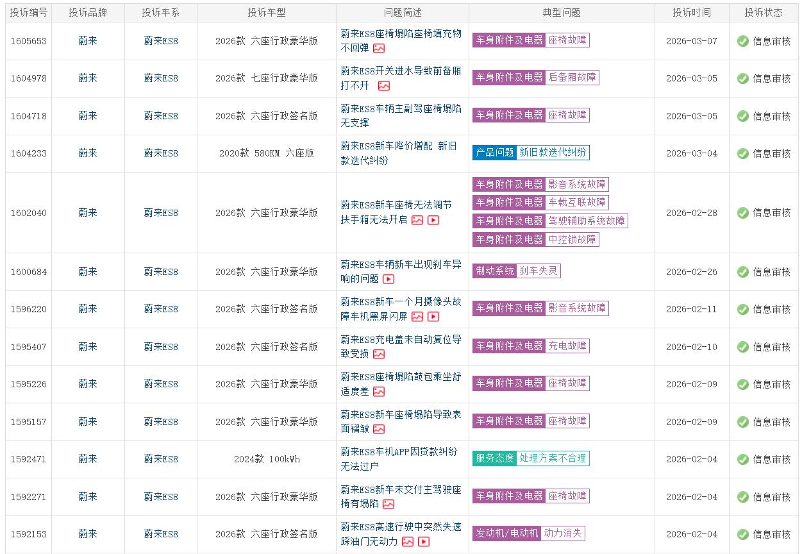The height and width of the screenshot is (554, 802).
Task: Open picture icon on camera failure complaint 1596220
Action: [418, 317]
